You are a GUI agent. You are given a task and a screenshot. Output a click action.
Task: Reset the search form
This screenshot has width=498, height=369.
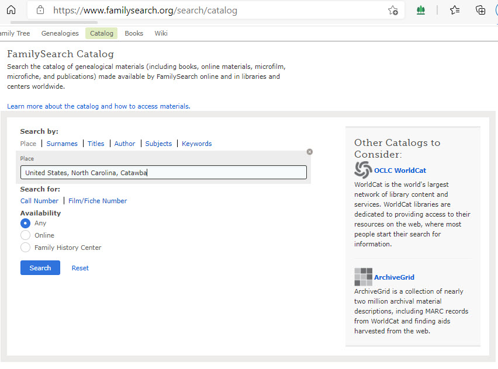point(80,268)
